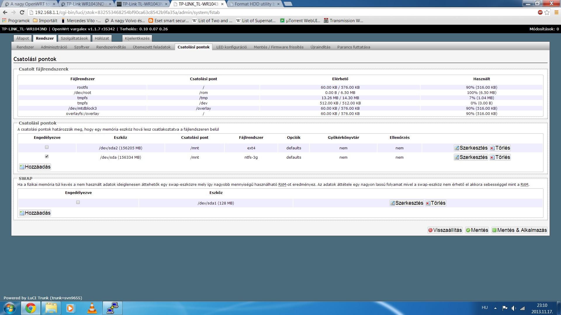Open the Szolgáltatások top menu tab

click(74, 38)
